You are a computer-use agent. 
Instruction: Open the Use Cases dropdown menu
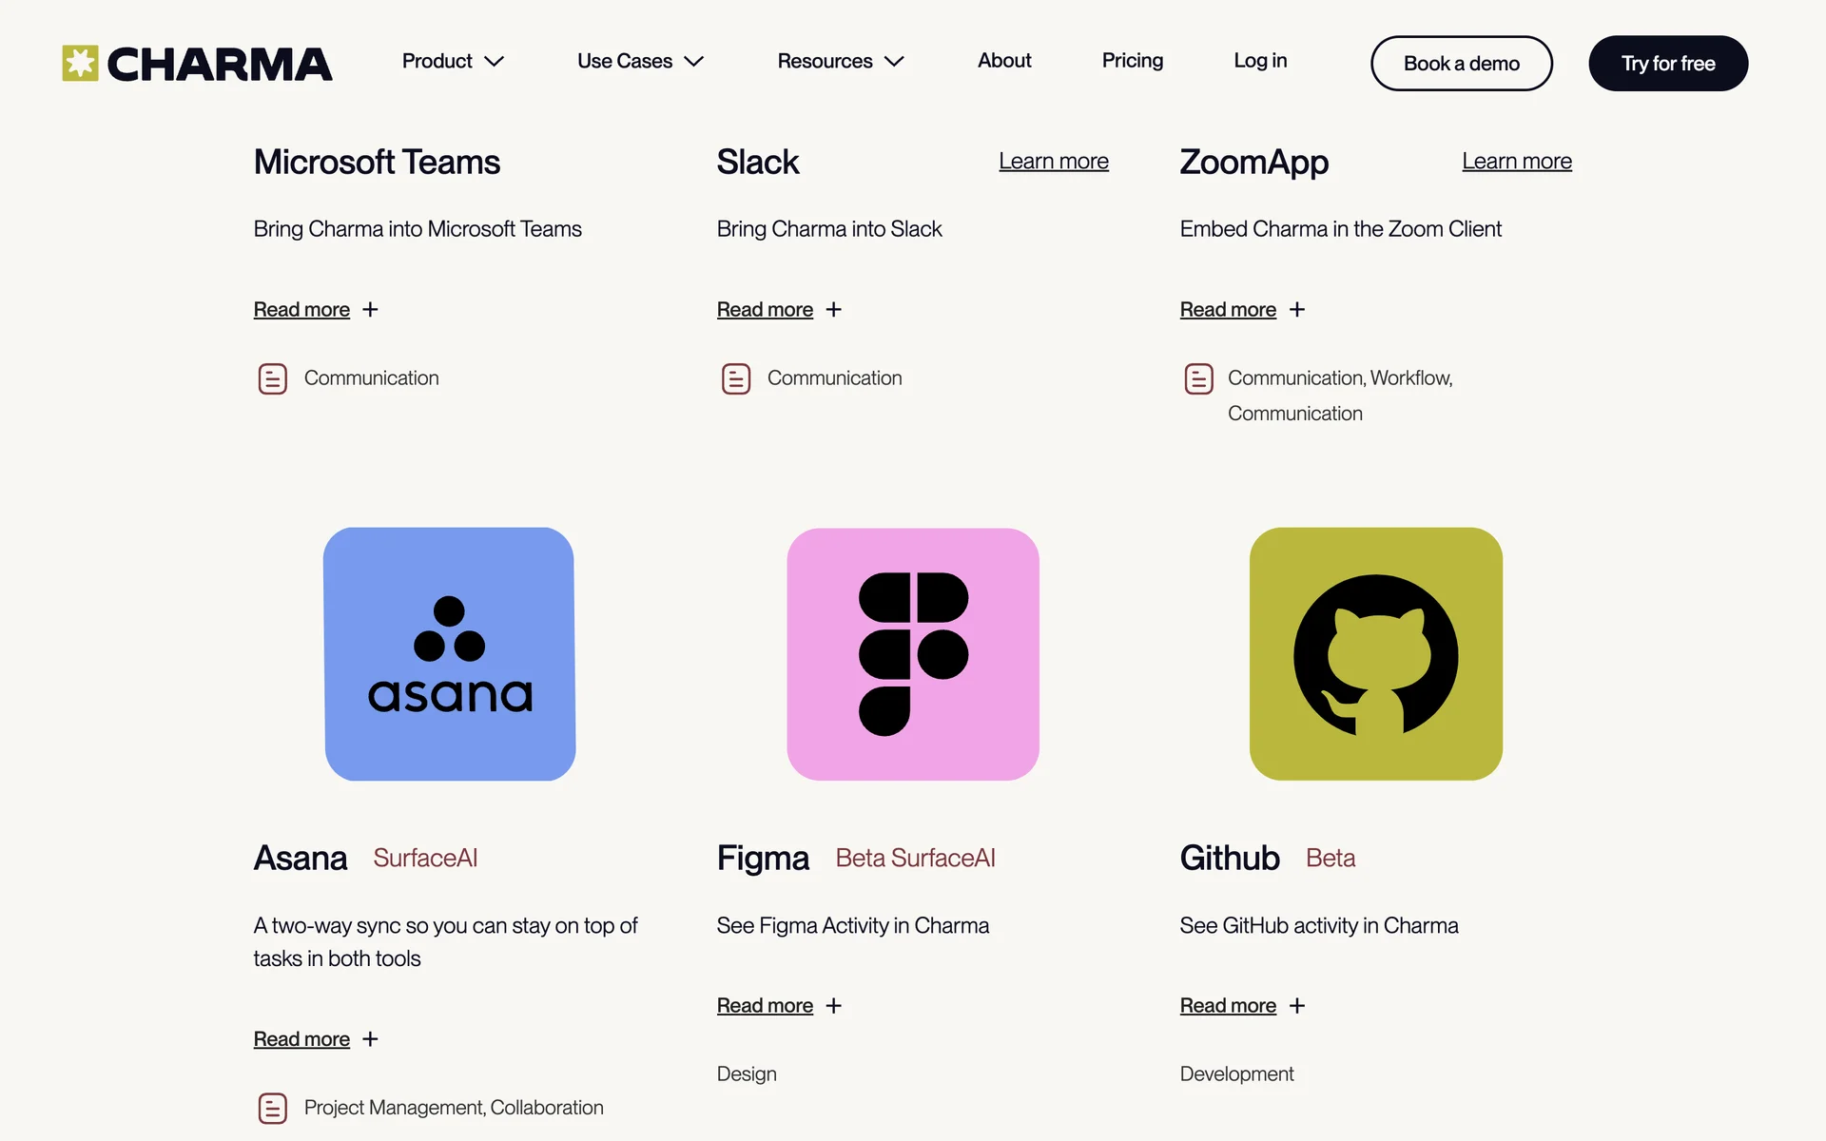[x=639, y=61]
